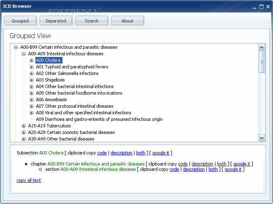The image size is (273, 204).
Task: Select the A00 Cholera tree row
Action: pyautogui.click(x=49, y=60)
